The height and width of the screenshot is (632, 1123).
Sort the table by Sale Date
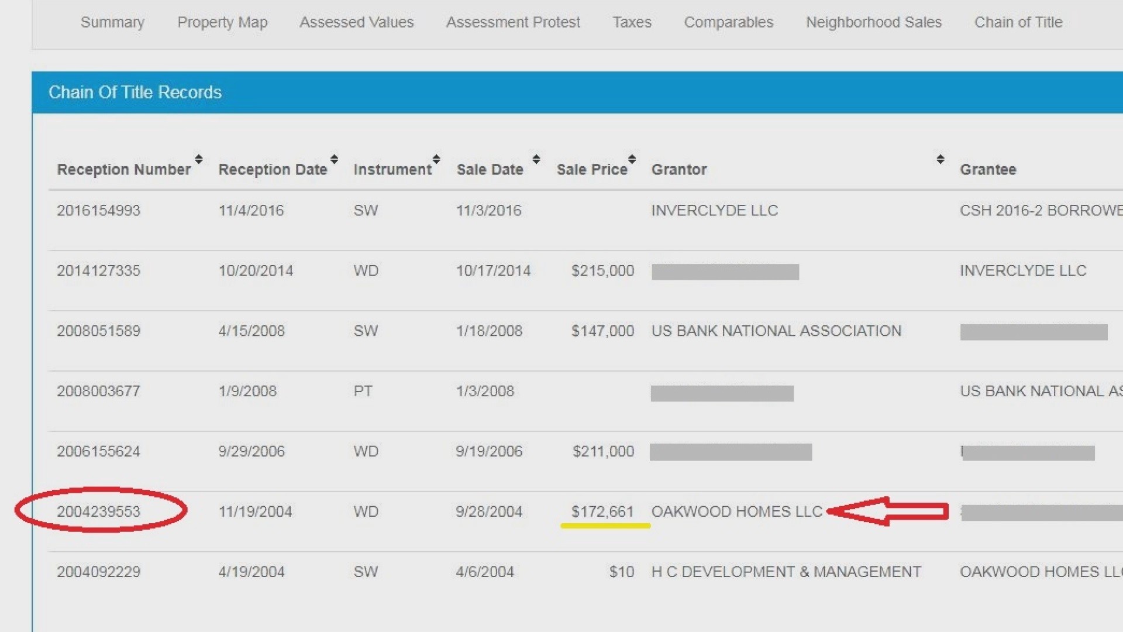coord(536,159)
